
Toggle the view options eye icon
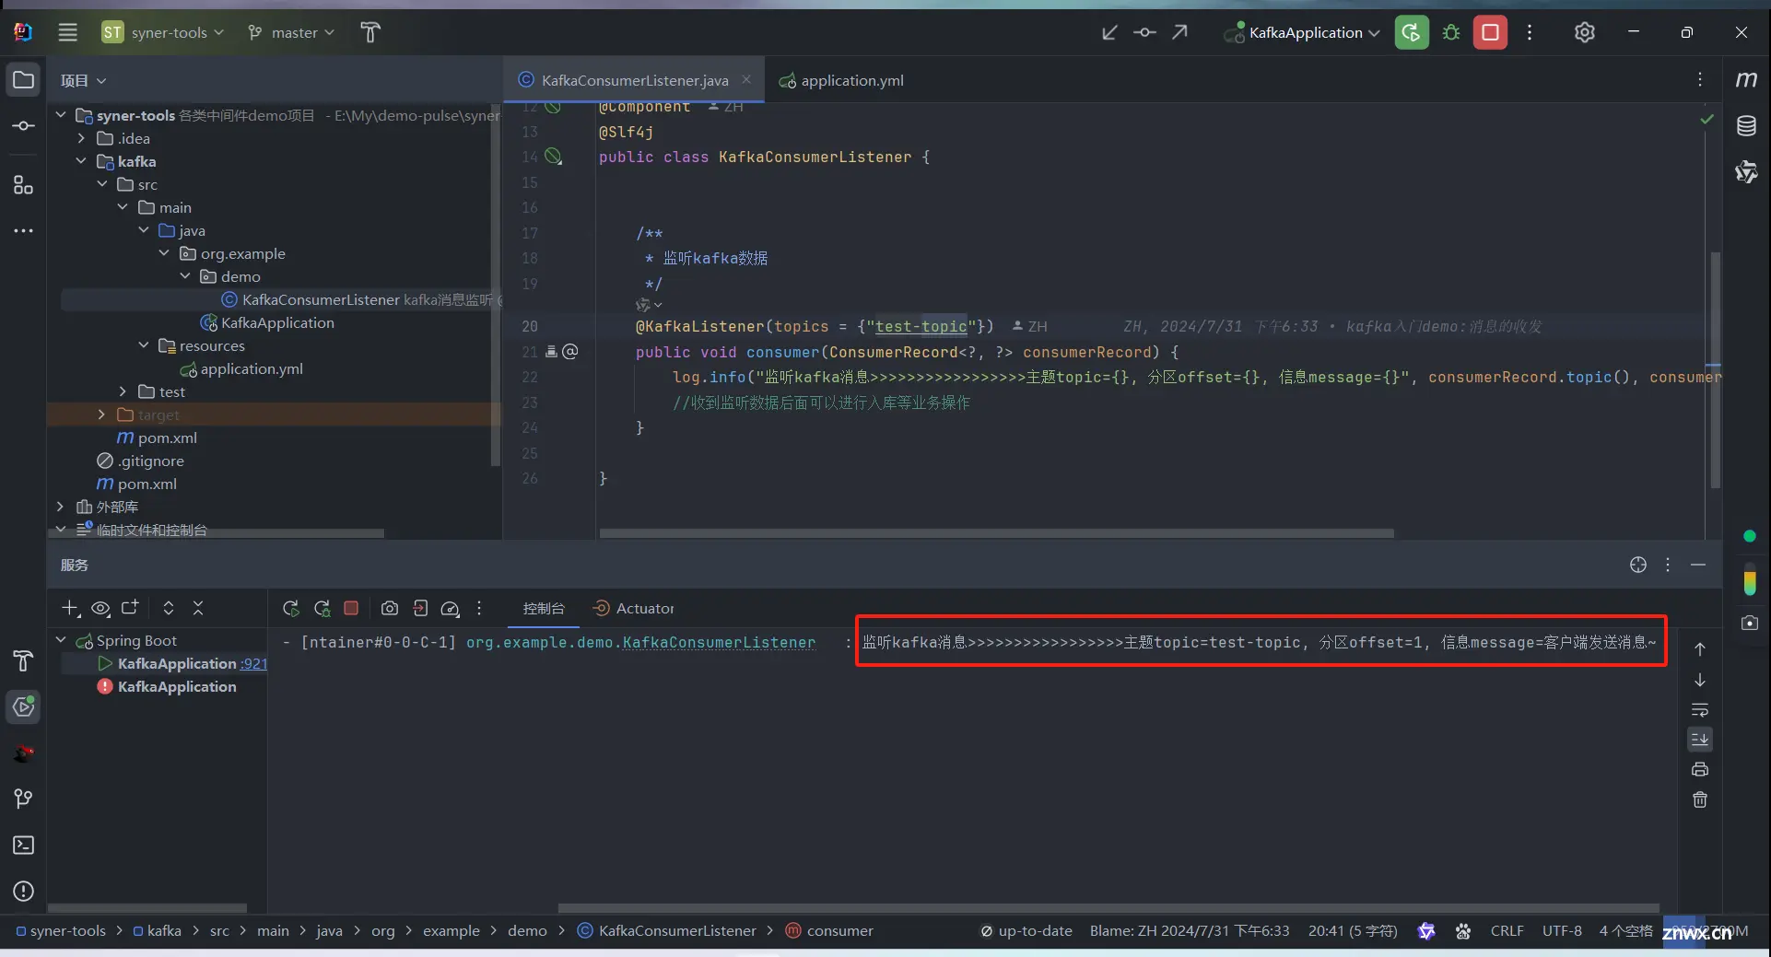point(100,608)
